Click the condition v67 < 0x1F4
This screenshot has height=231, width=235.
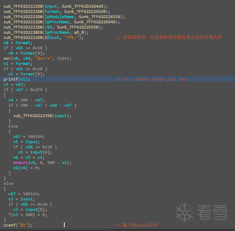[x=29, y=90]
